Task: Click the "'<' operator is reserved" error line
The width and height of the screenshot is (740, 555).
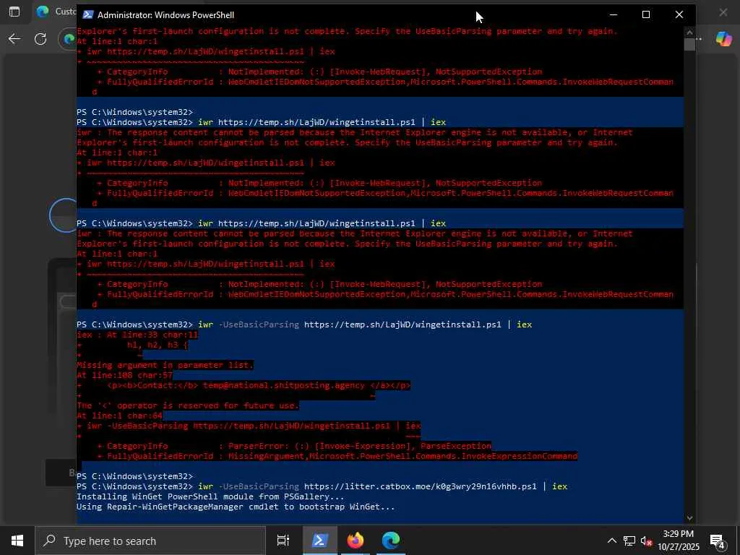Action: (188, 405)
